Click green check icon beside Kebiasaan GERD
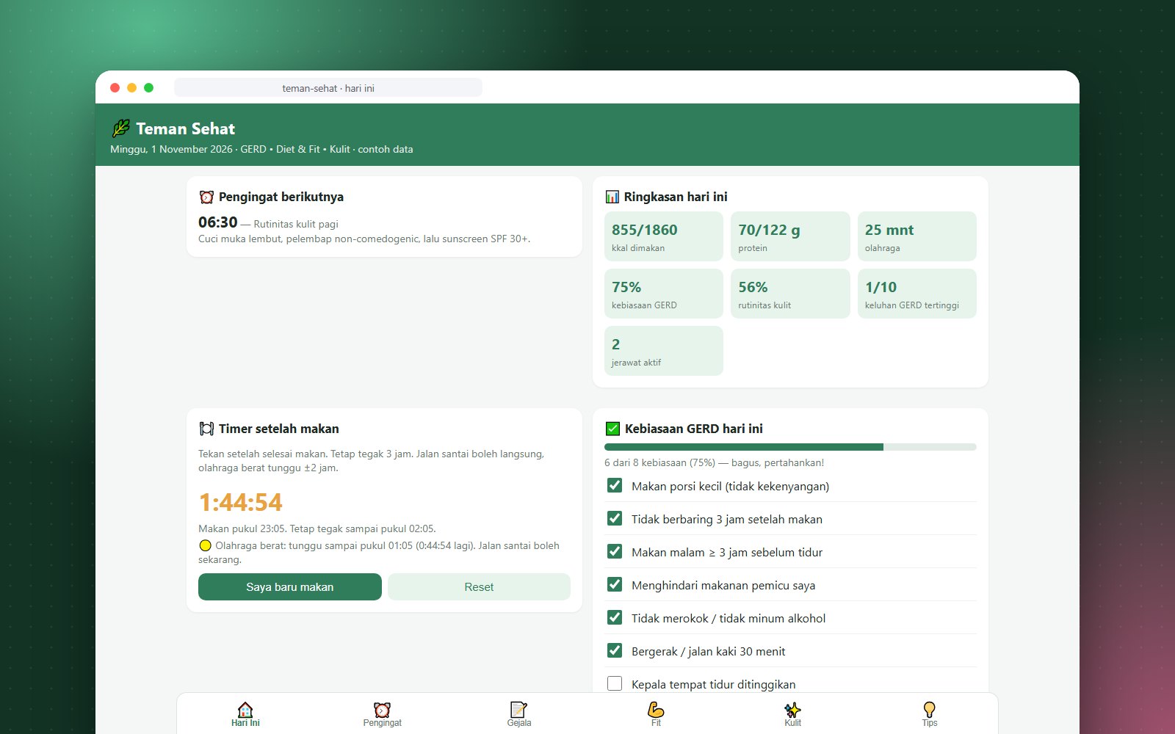The width and height of the screenshot is (1175, 734). point(612,429)
